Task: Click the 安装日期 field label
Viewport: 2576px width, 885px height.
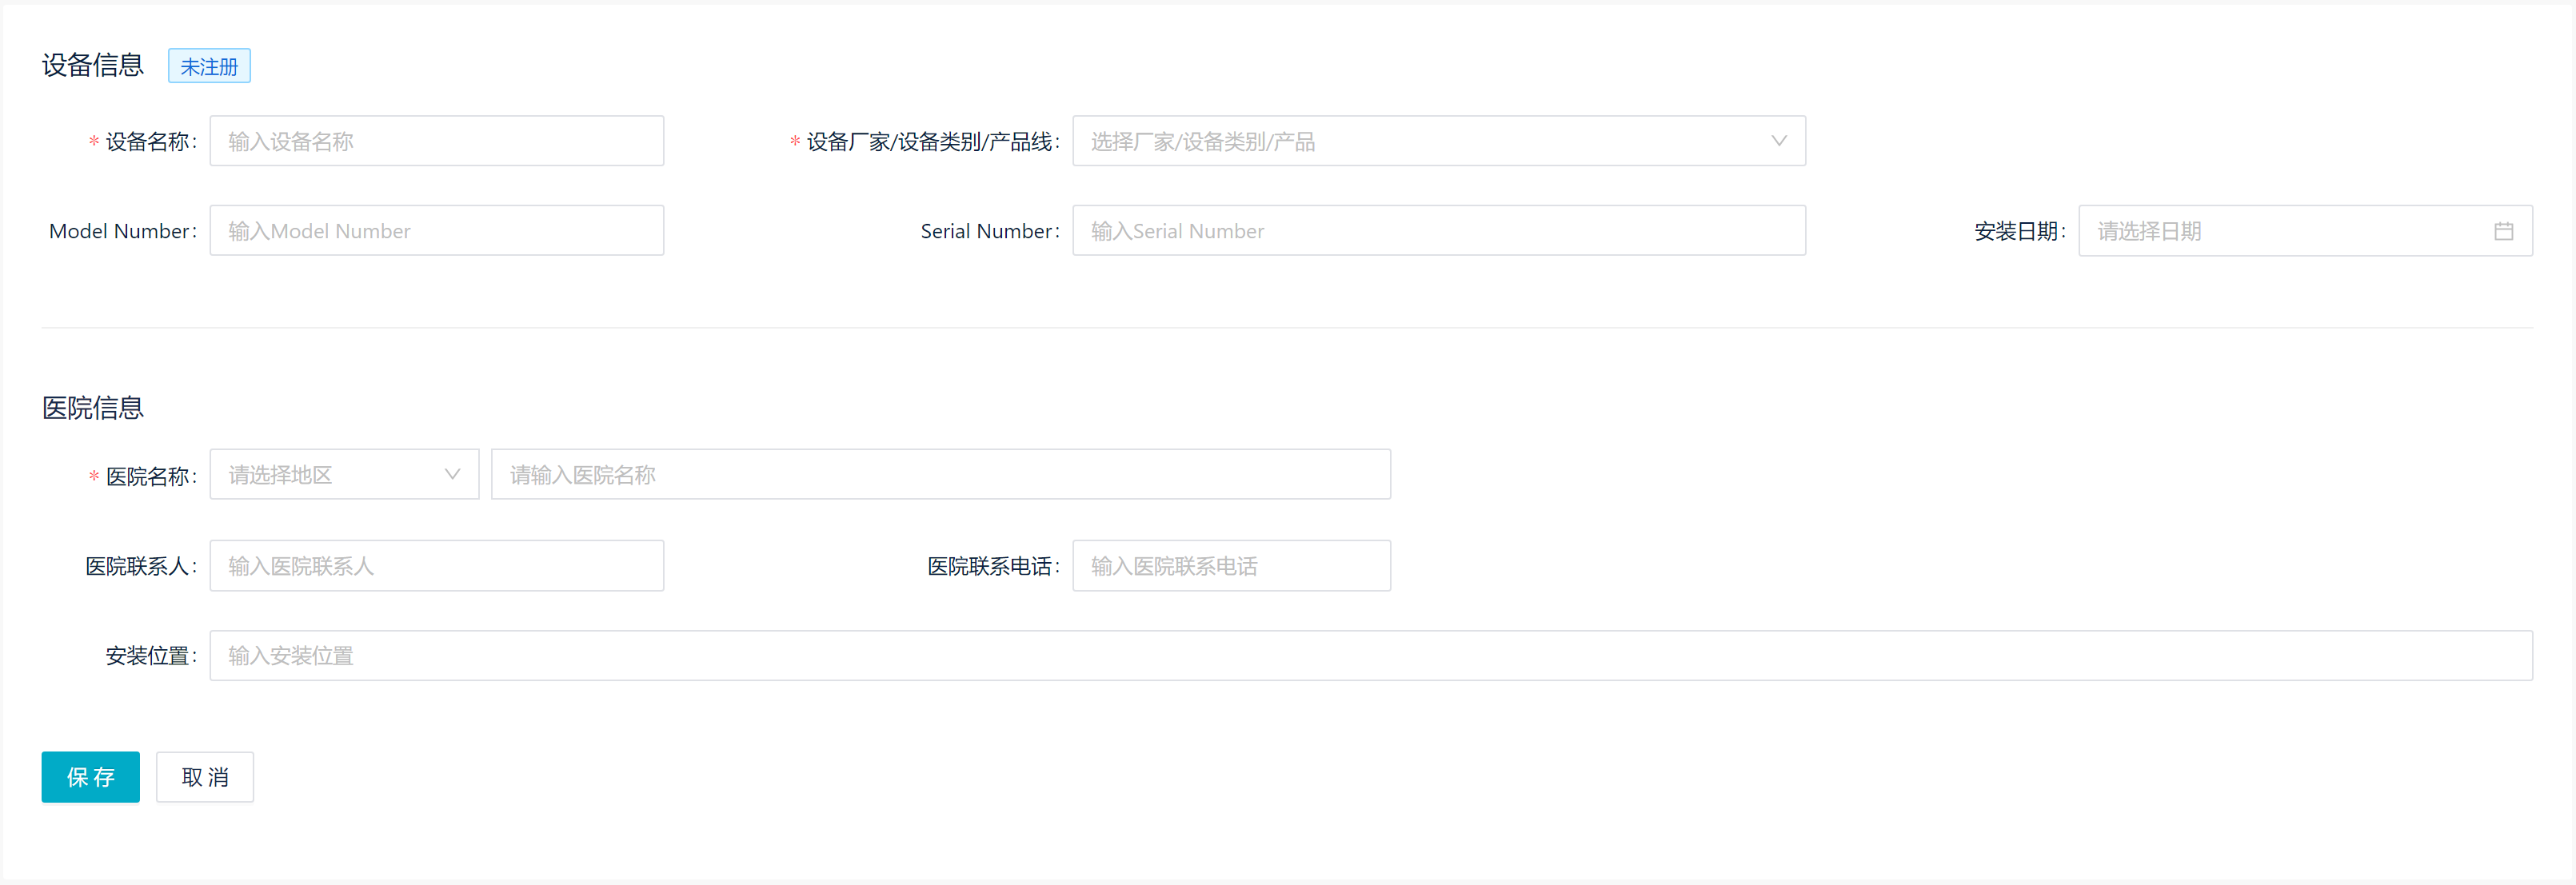Action: coord(2016,230)
